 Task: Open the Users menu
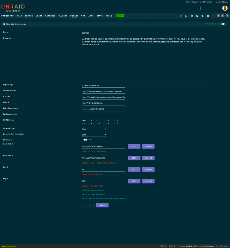point(39,16)
